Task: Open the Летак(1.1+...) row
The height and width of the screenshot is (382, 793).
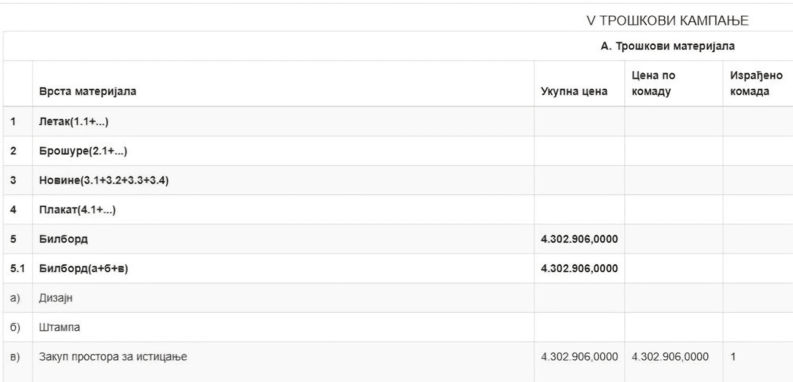Action: 73,122
